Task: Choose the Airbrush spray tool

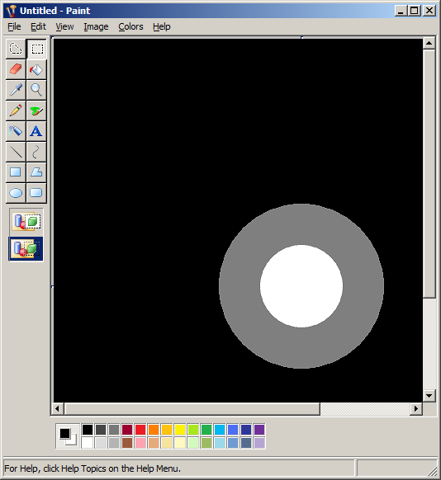Action: (x=16, y=131)
